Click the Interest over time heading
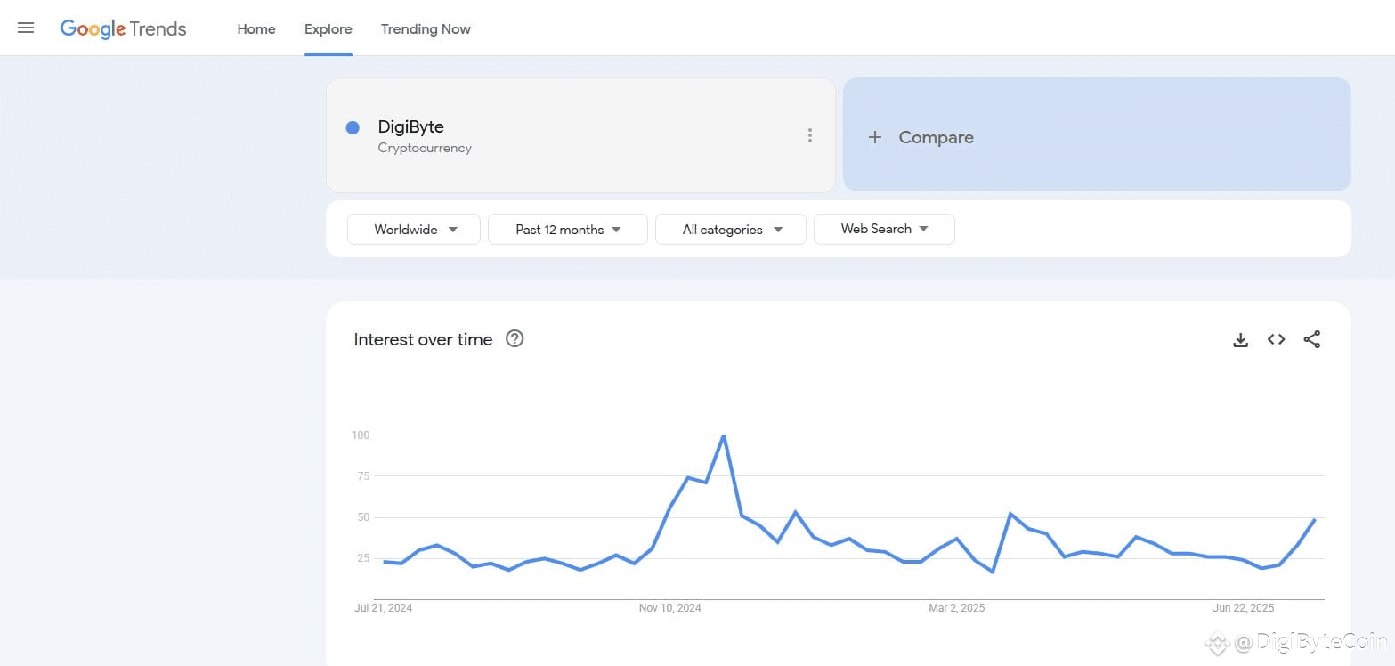1395x666 pixels. [x=423, y=339]
